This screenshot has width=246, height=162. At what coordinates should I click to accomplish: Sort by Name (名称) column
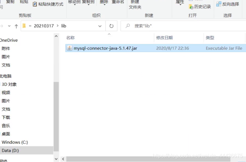[x=70, y=38]
